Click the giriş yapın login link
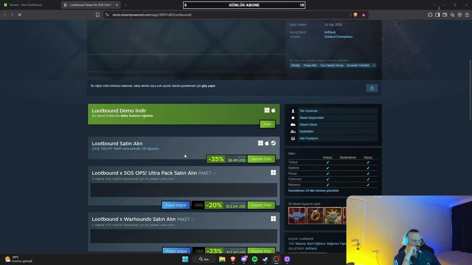Image resolution: width=472 pixels, height=265 pixels. click(x=208, y=86)
